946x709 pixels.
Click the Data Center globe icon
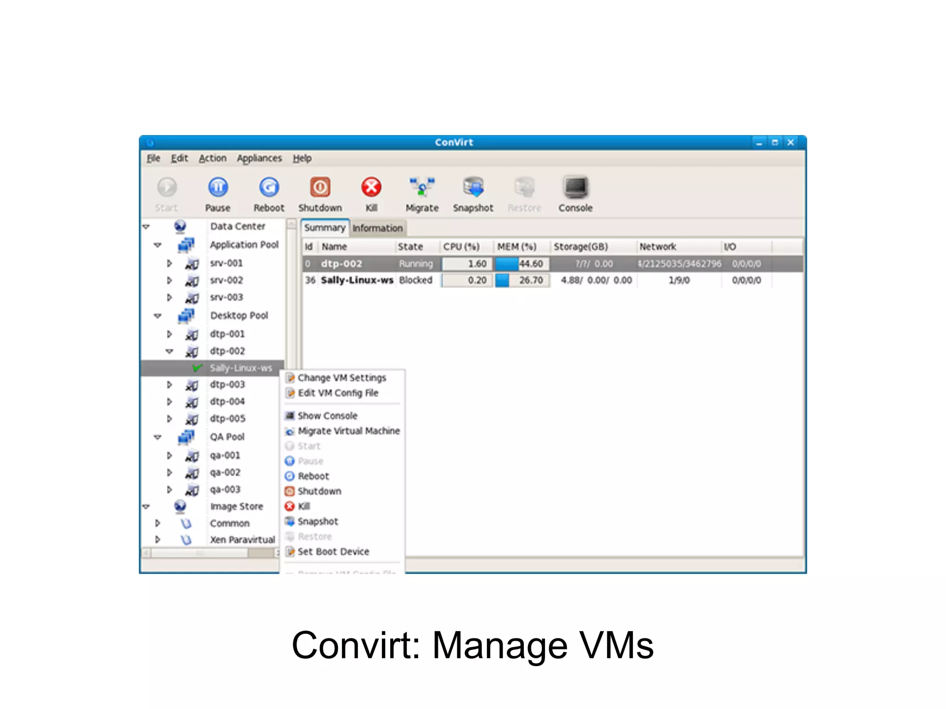coord(180,226)
